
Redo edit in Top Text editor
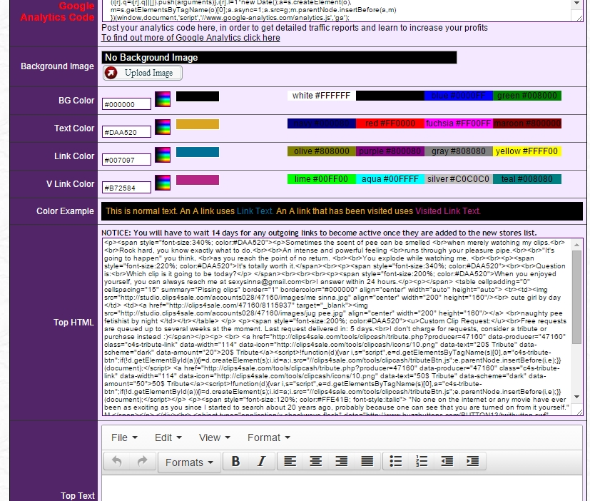(142, 462)
